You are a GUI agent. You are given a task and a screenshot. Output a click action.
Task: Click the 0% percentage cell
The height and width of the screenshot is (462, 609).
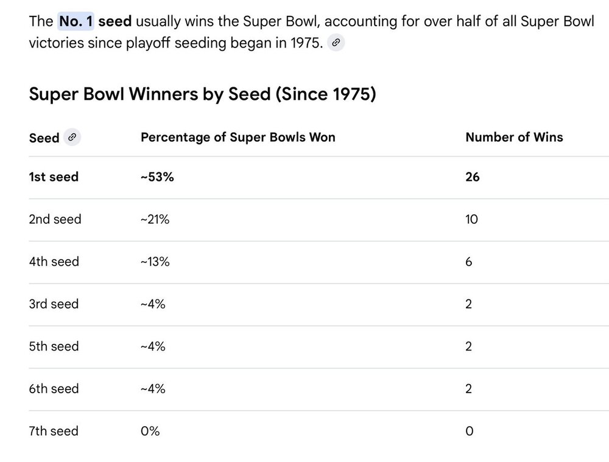150,431
